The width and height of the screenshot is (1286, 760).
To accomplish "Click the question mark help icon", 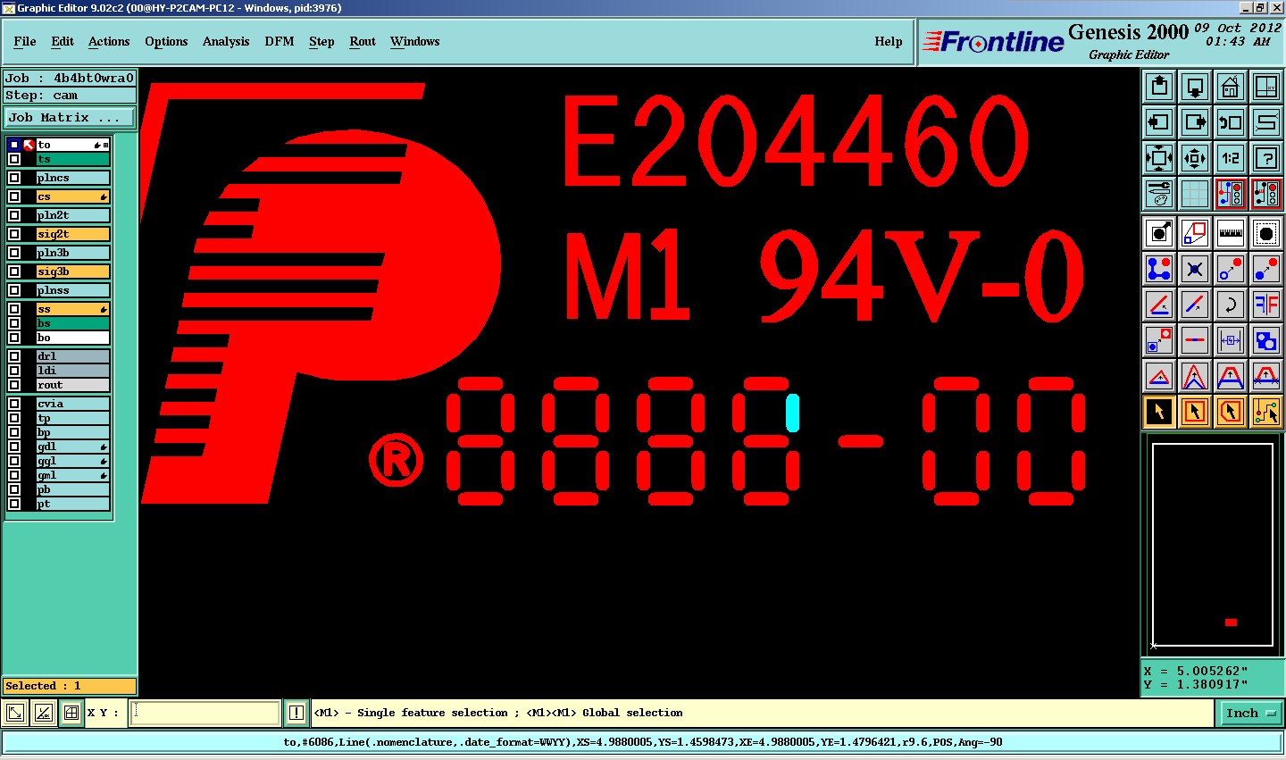I will pos(1266,158).
